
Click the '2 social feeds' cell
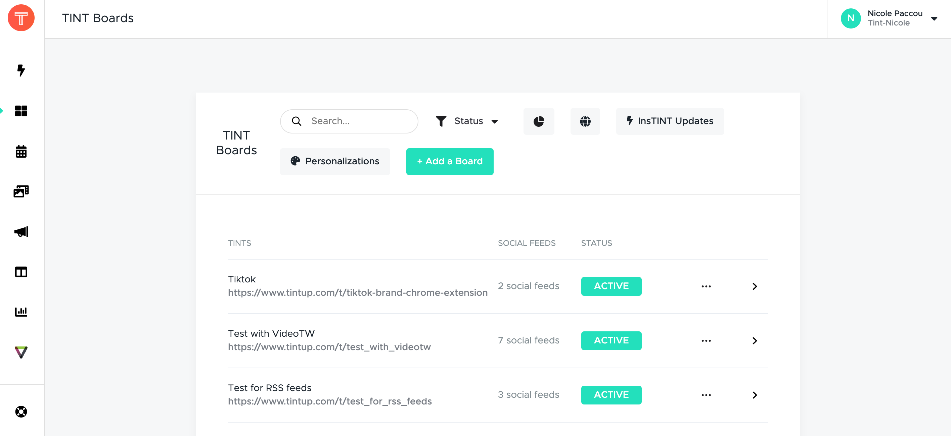(x=528, y=286)
